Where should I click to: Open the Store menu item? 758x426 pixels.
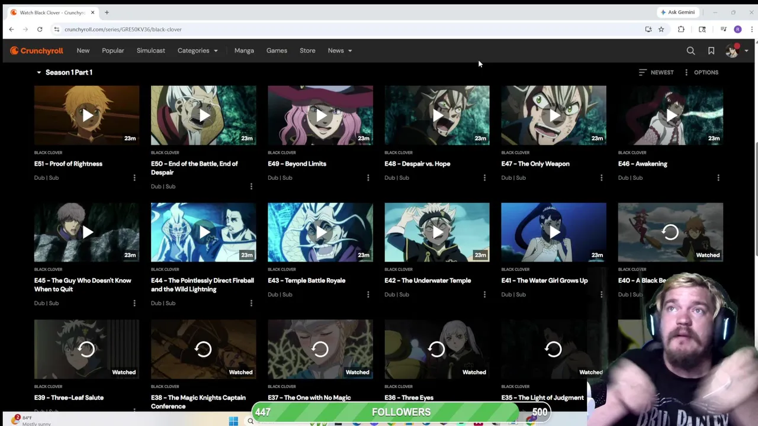307,51
